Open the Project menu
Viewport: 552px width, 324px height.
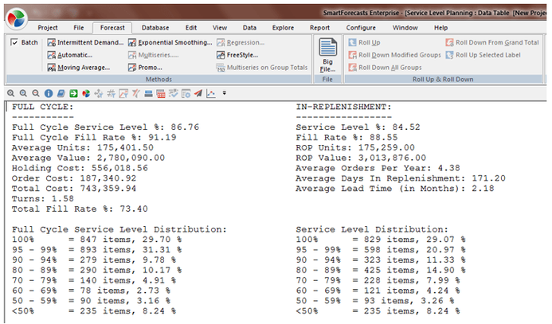coord(48,28)
